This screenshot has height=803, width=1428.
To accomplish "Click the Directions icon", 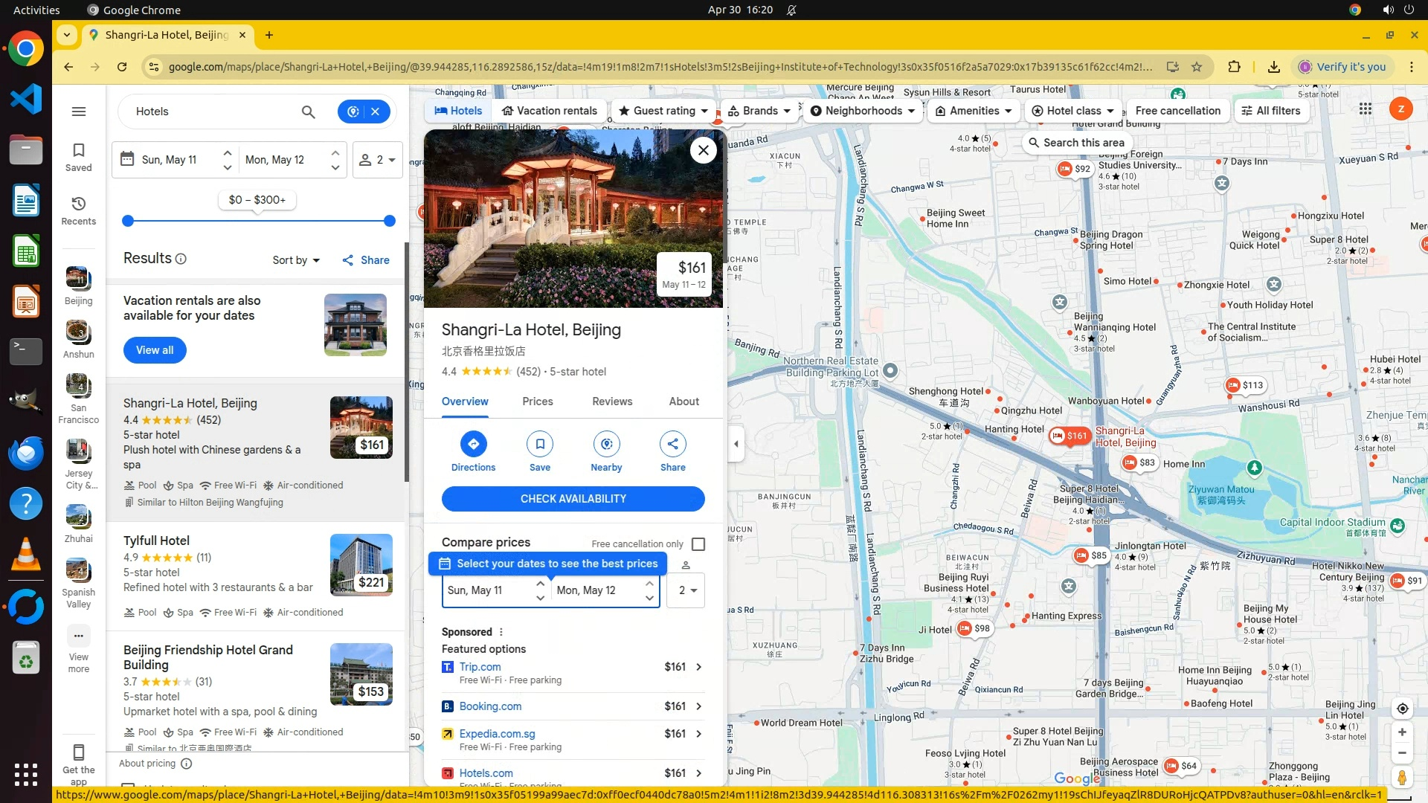I will pos(473,444).
